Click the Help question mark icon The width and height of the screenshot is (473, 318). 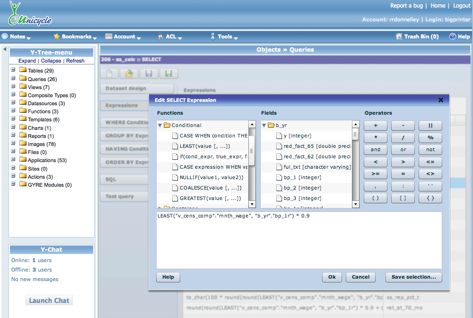tap(453, 36)
